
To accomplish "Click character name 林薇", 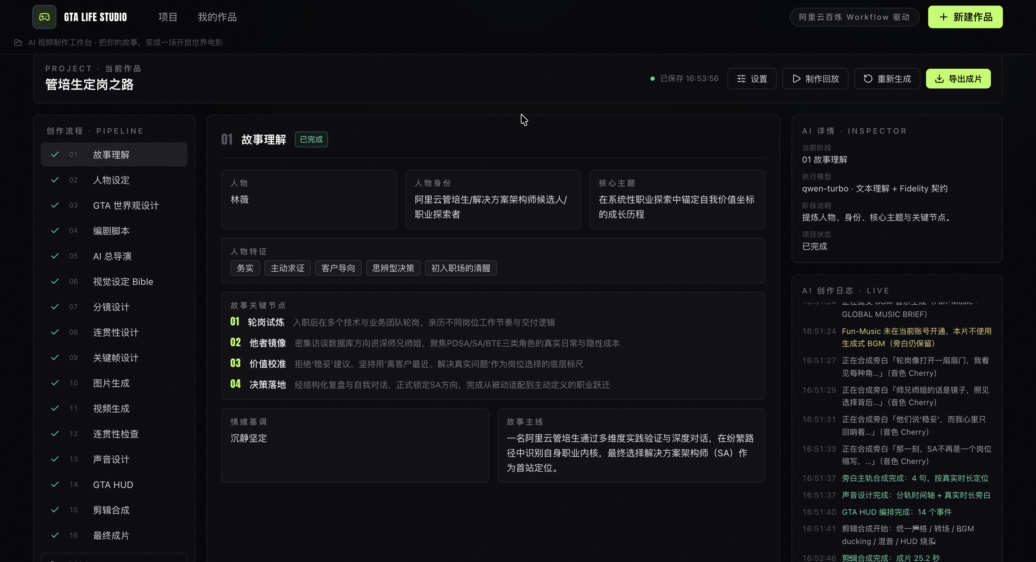I will pos(240,200).
